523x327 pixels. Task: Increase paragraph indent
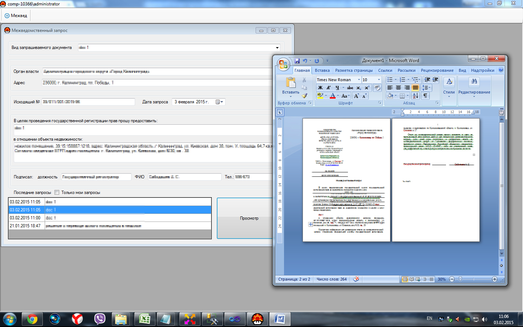[x=435, y=80]
